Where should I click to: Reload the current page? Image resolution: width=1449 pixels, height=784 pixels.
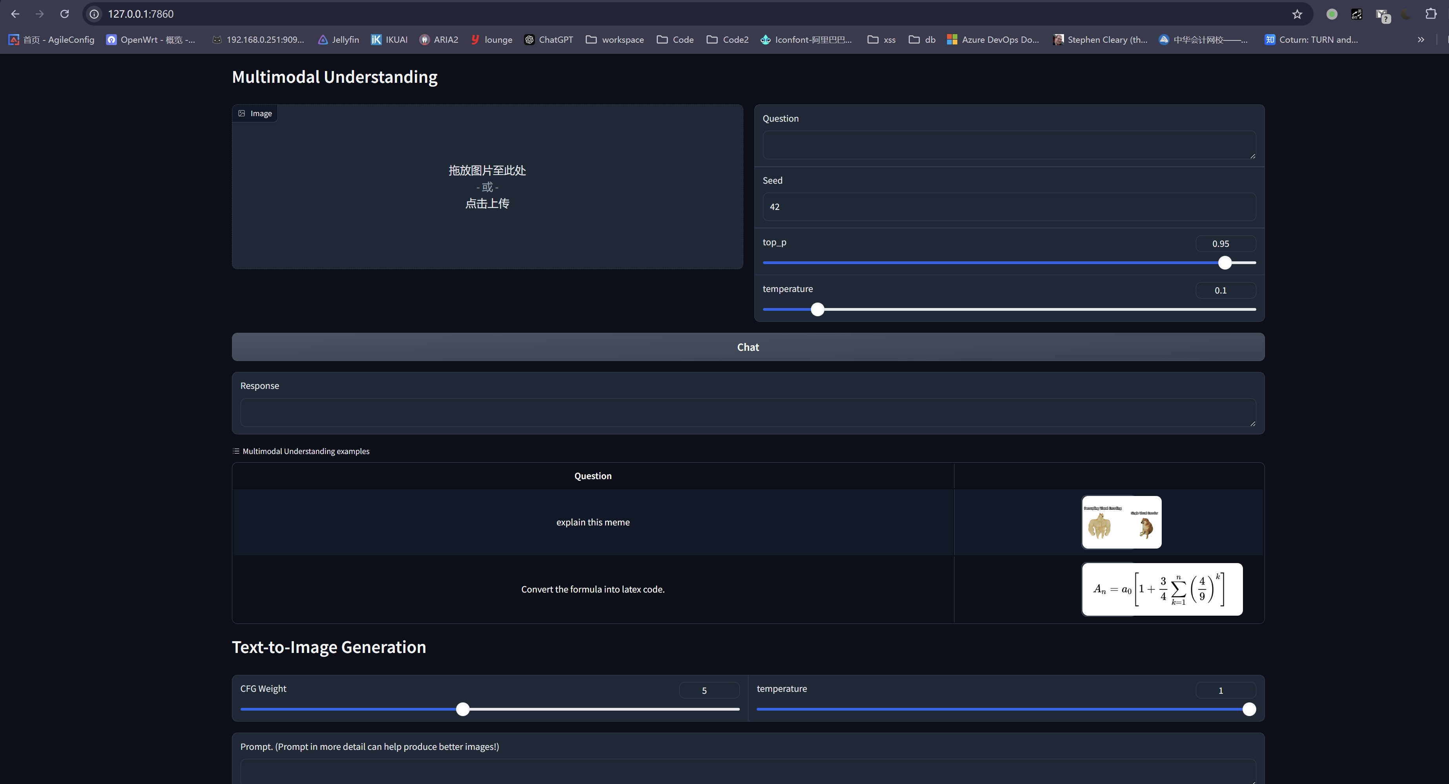65,14
